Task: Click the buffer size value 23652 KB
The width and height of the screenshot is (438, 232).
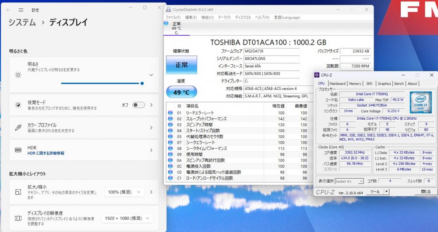Action: tap(355, 51)
